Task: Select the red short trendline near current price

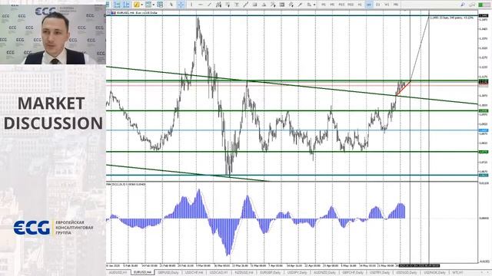Action: click(403, 88)
